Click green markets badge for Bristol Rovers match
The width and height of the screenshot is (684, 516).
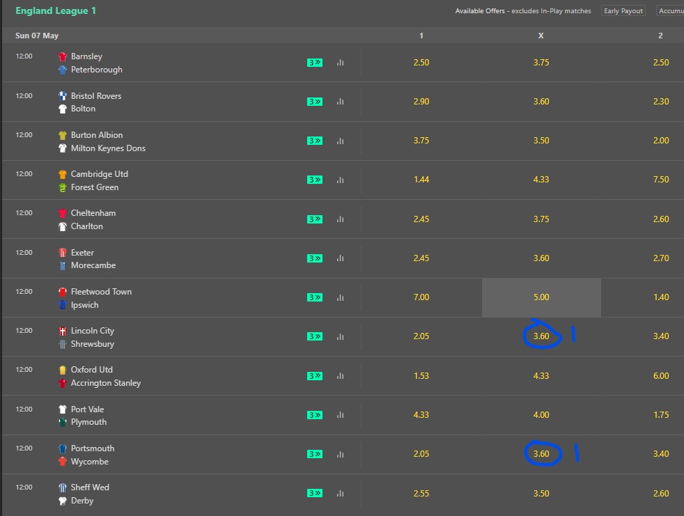click(315, 102)
